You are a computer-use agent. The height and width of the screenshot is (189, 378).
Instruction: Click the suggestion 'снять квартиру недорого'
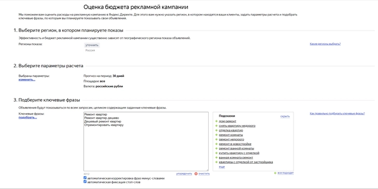point(237,126)
